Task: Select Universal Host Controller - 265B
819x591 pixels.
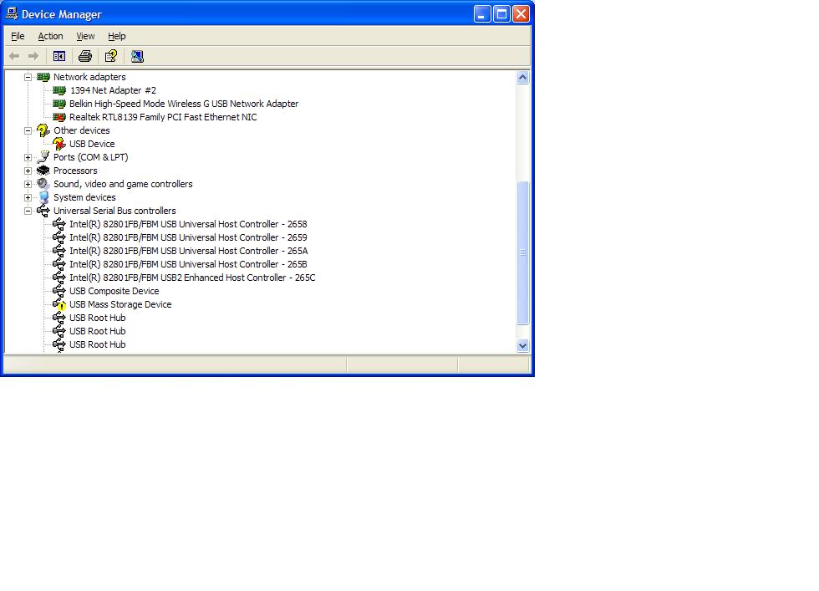Action: pos(188,264)
